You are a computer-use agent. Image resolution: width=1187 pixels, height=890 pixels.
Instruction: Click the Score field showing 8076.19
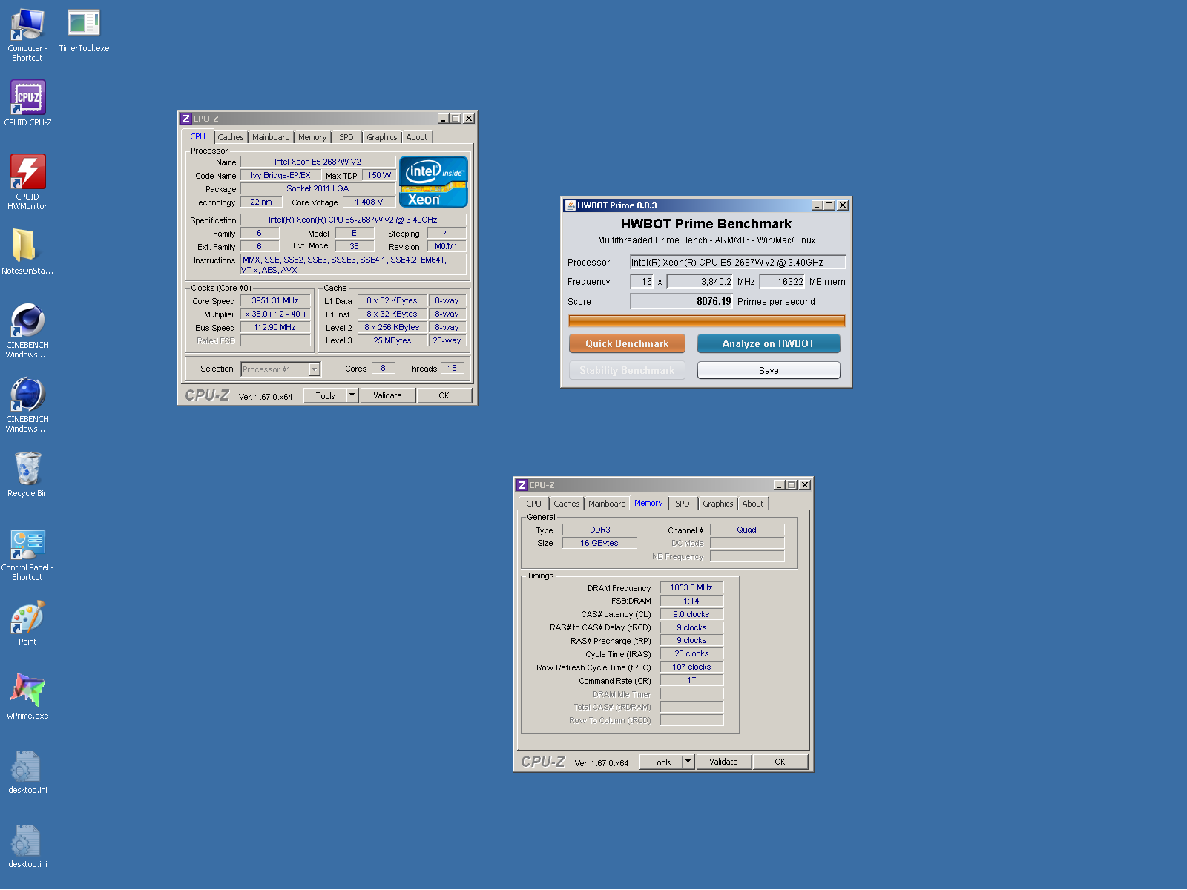[681, 301]
